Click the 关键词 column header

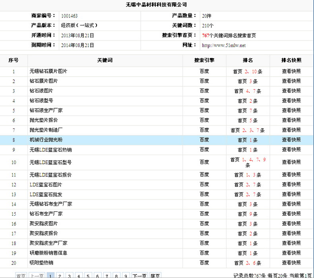105,60
